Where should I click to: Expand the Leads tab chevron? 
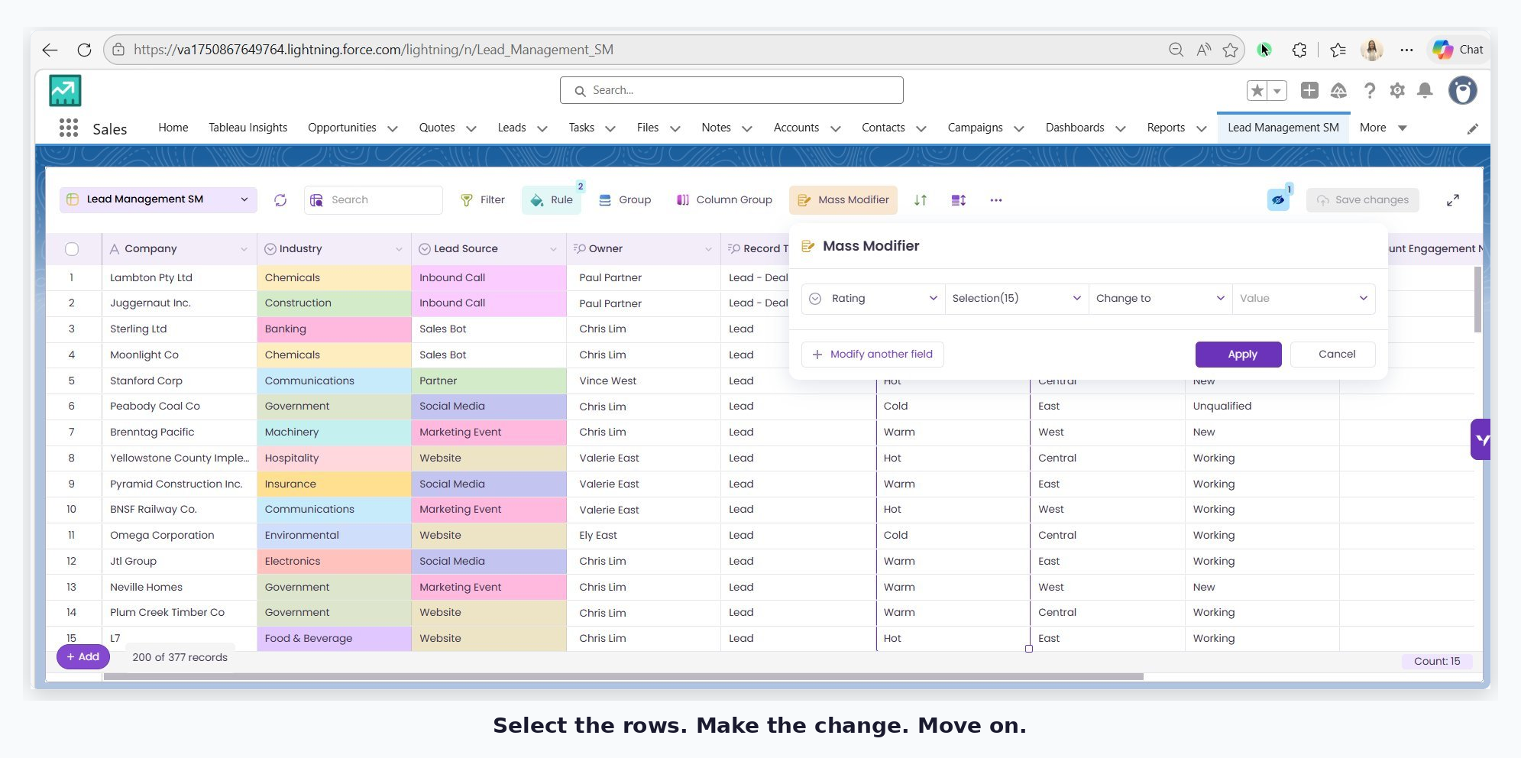[542, 128]
